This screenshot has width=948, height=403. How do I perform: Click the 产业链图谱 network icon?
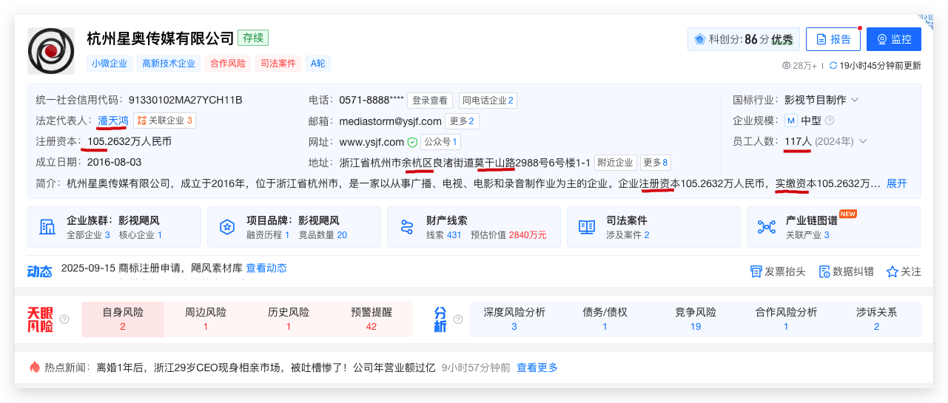coord(767,227)
